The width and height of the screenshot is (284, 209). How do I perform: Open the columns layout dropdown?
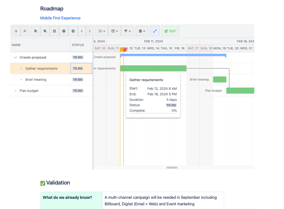[x=115, y=31]
